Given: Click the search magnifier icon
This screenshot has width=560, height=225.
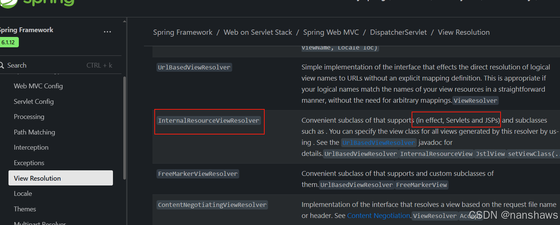Looking at the screenshot, I should tap(3, 65).
